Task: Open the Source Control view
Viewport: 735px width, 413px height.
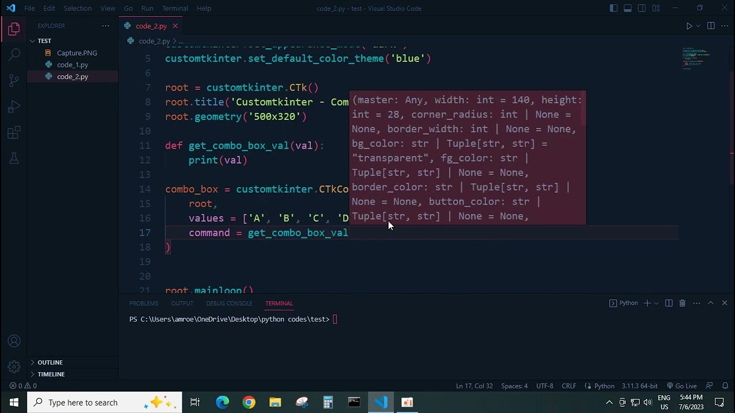Action: tap(14, 81)
